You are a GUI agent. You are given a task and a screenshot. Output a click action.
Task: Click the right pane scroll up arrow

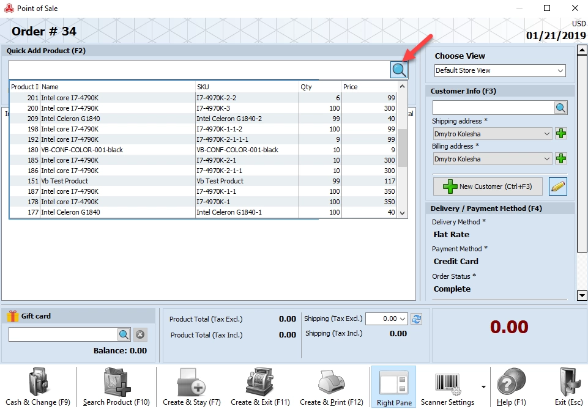tap(582, 50)
